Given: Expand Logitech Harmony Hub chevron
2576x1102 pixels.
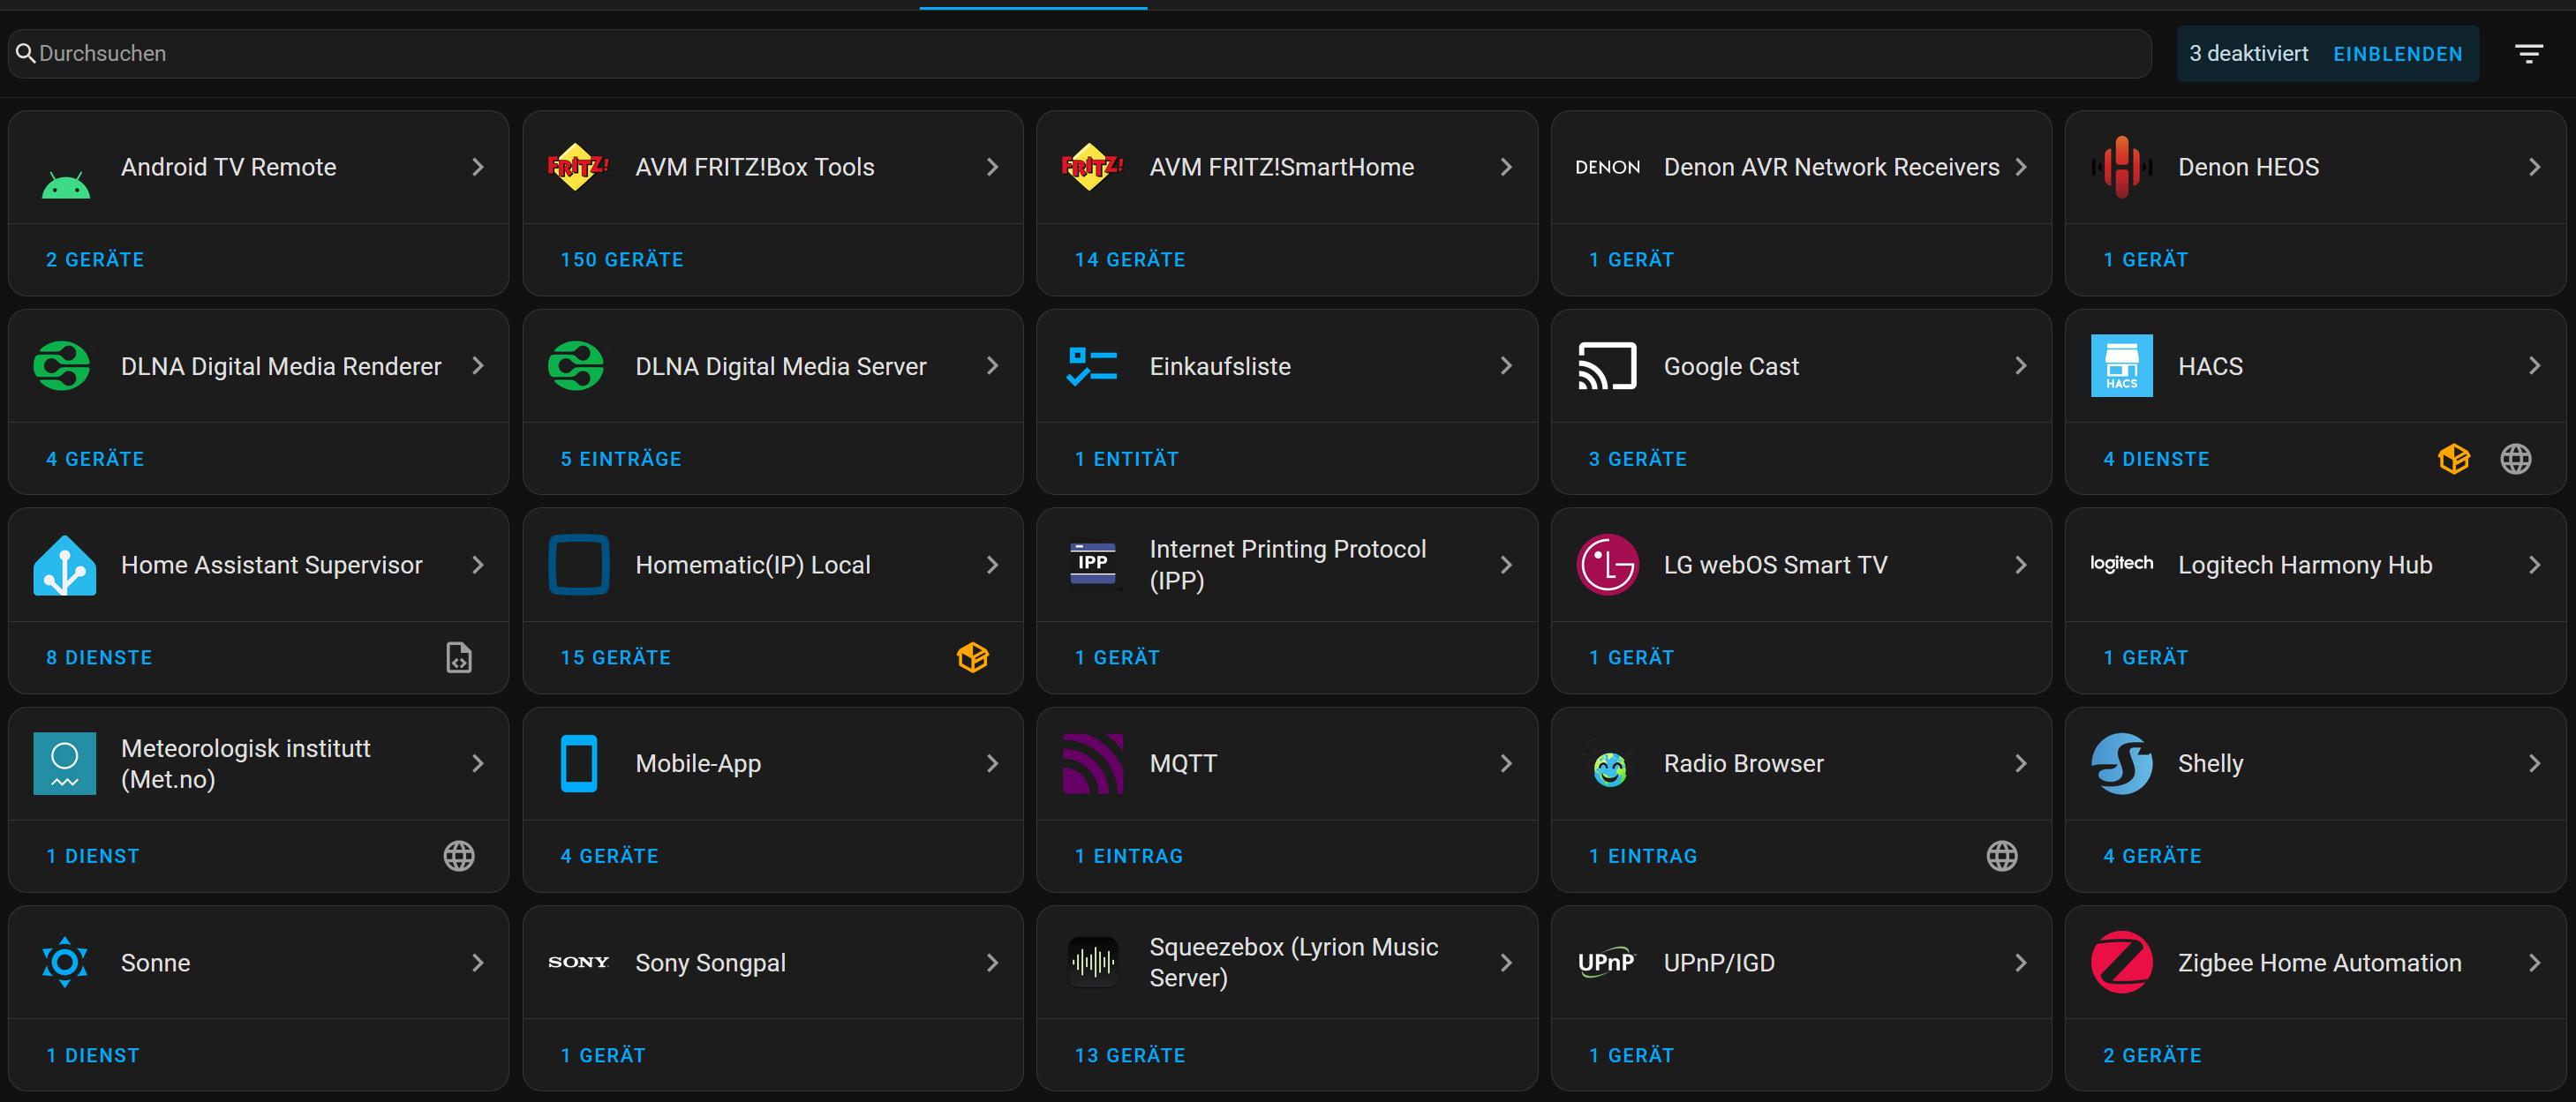Looking at the screenshot, I should pyautogui.click(x=2534, y=565).
